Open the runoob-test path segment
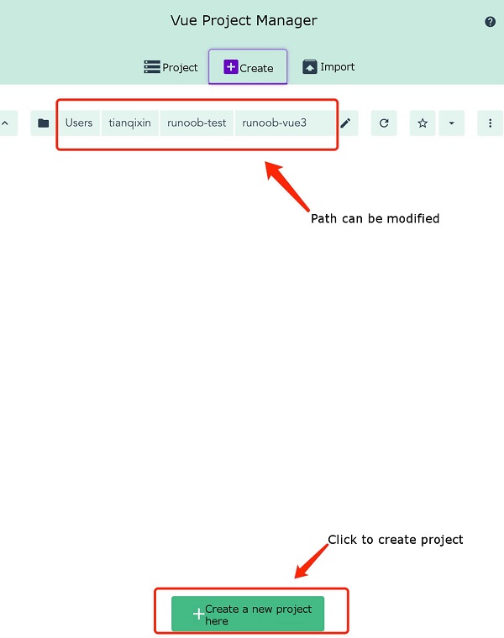Image resolution: width=504 pixels, height=638 pixels. pos(197,123)
